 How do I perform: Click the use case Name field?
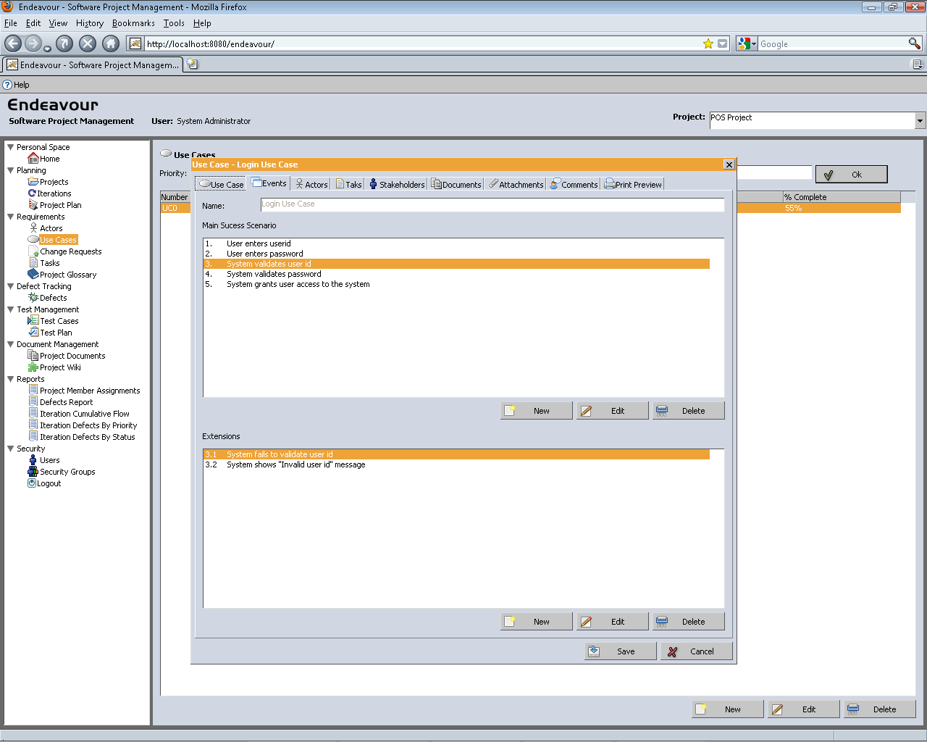[x=492, y=205]
